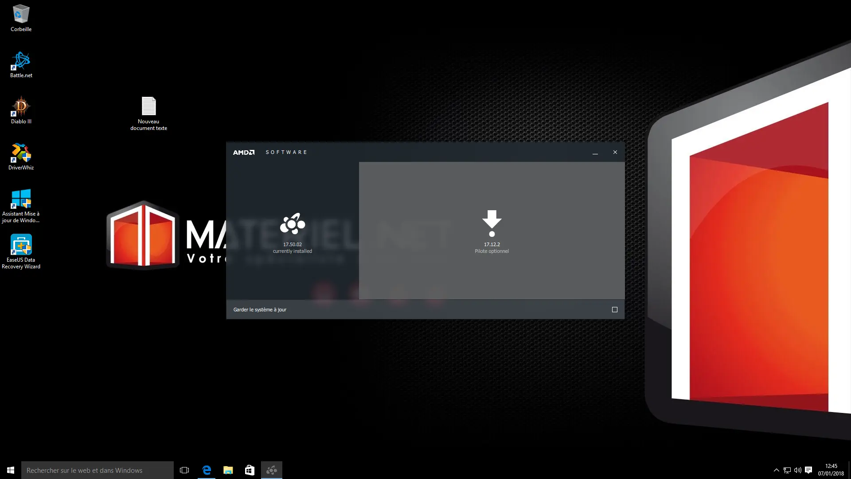Select Assistant Mise à jour de Windows icon

pos(21,206)
